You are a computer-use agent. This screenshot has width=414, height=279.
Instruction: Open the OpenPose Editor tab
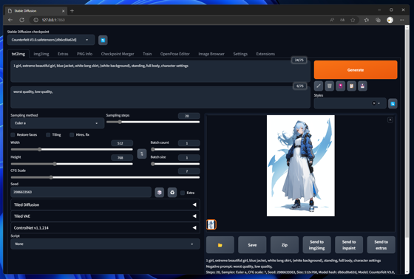coord(174,54)
